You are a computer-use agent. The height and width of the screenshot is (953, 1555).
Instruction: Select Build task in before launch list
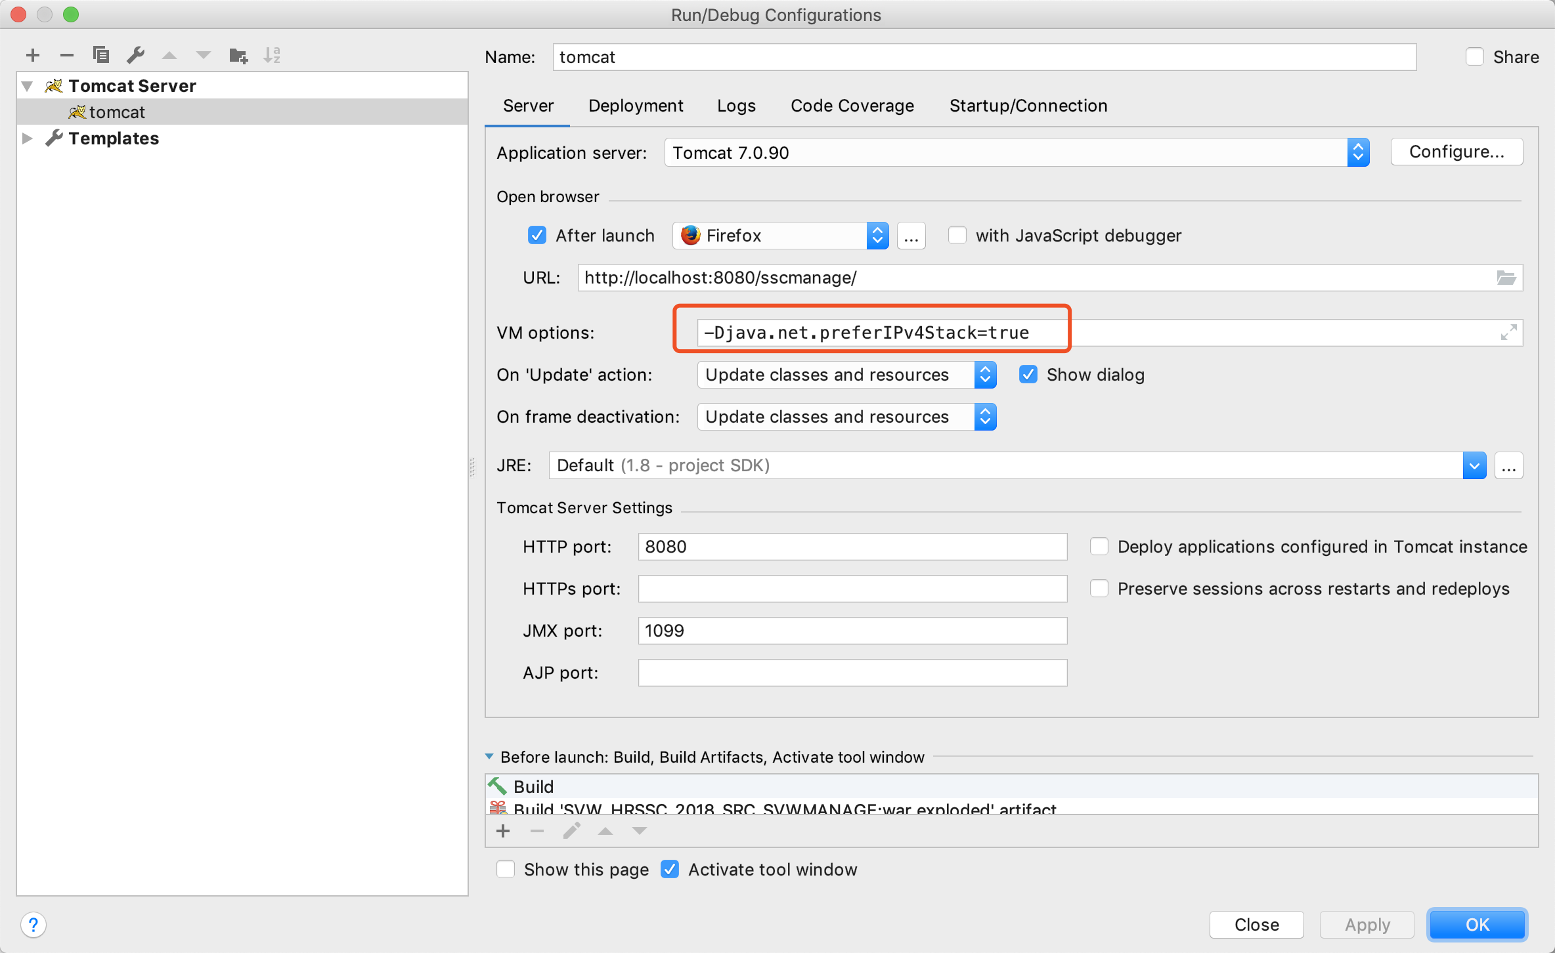[x=1011, y=786]
